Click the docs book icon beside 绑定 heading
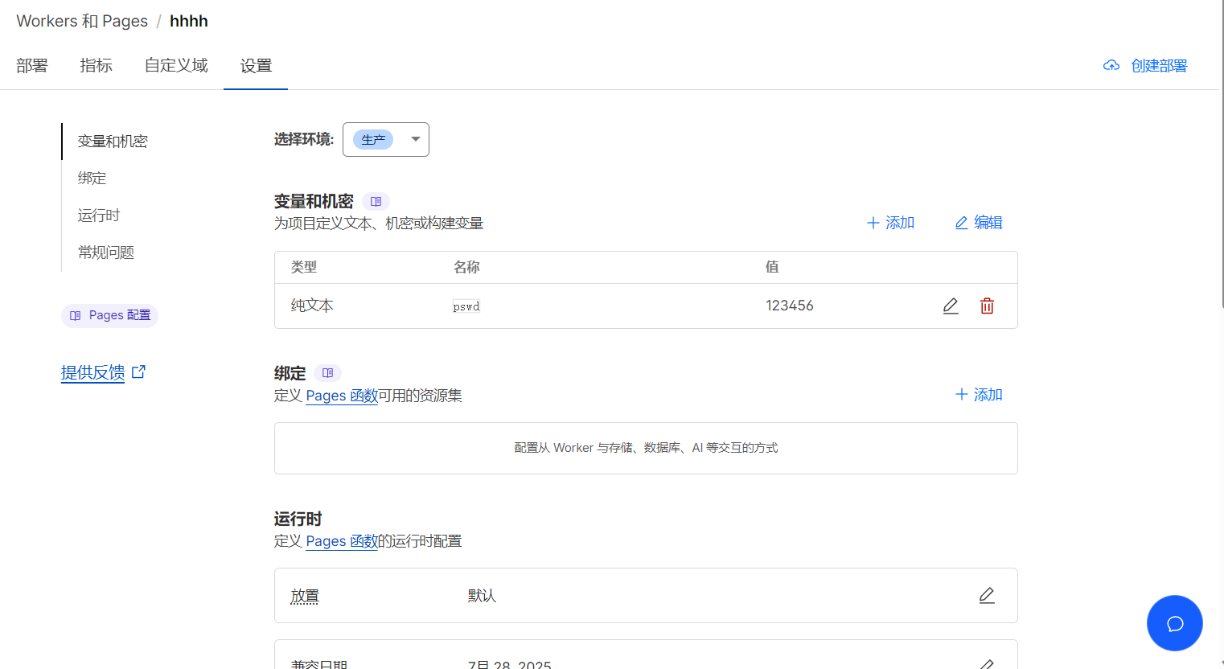Screen dimensions: 1224x669 click(327, 373)
